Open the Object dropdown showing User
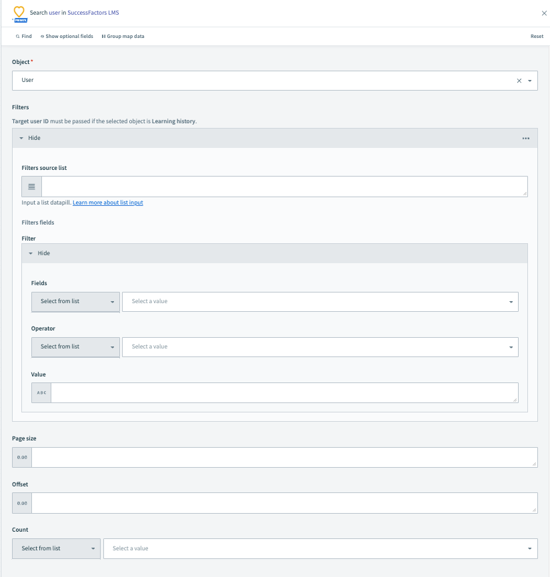This screenshot has height=577, width=550. point(531,80)
